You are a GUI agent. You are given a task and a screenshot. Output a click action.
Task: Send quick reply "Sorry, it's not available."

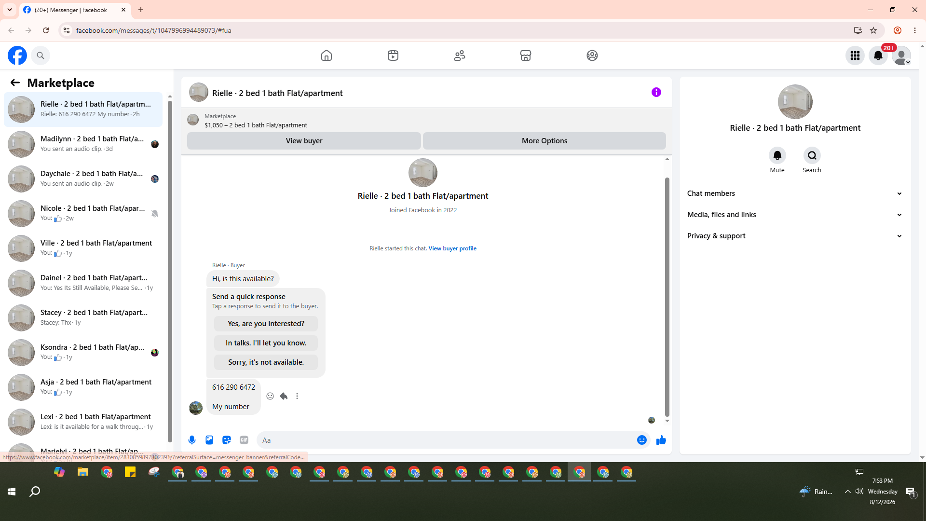tap(266, 362)
